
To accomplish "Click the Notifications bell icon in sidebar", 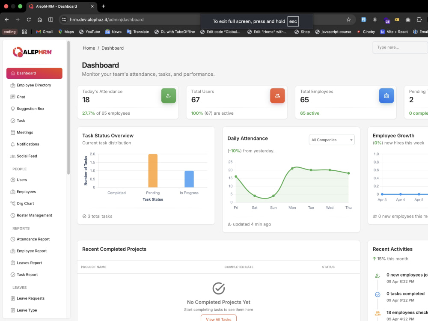I will (x=12, y=144).
